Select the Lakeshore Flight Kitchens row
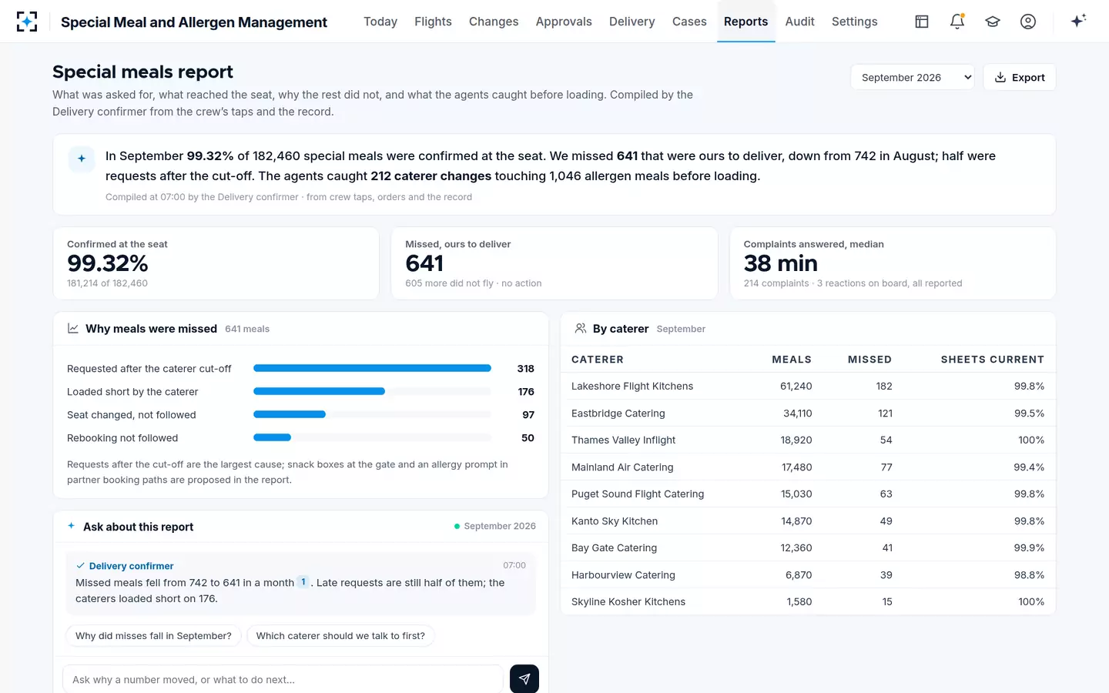Screen dimensions: 1109x693 [808, 386]
